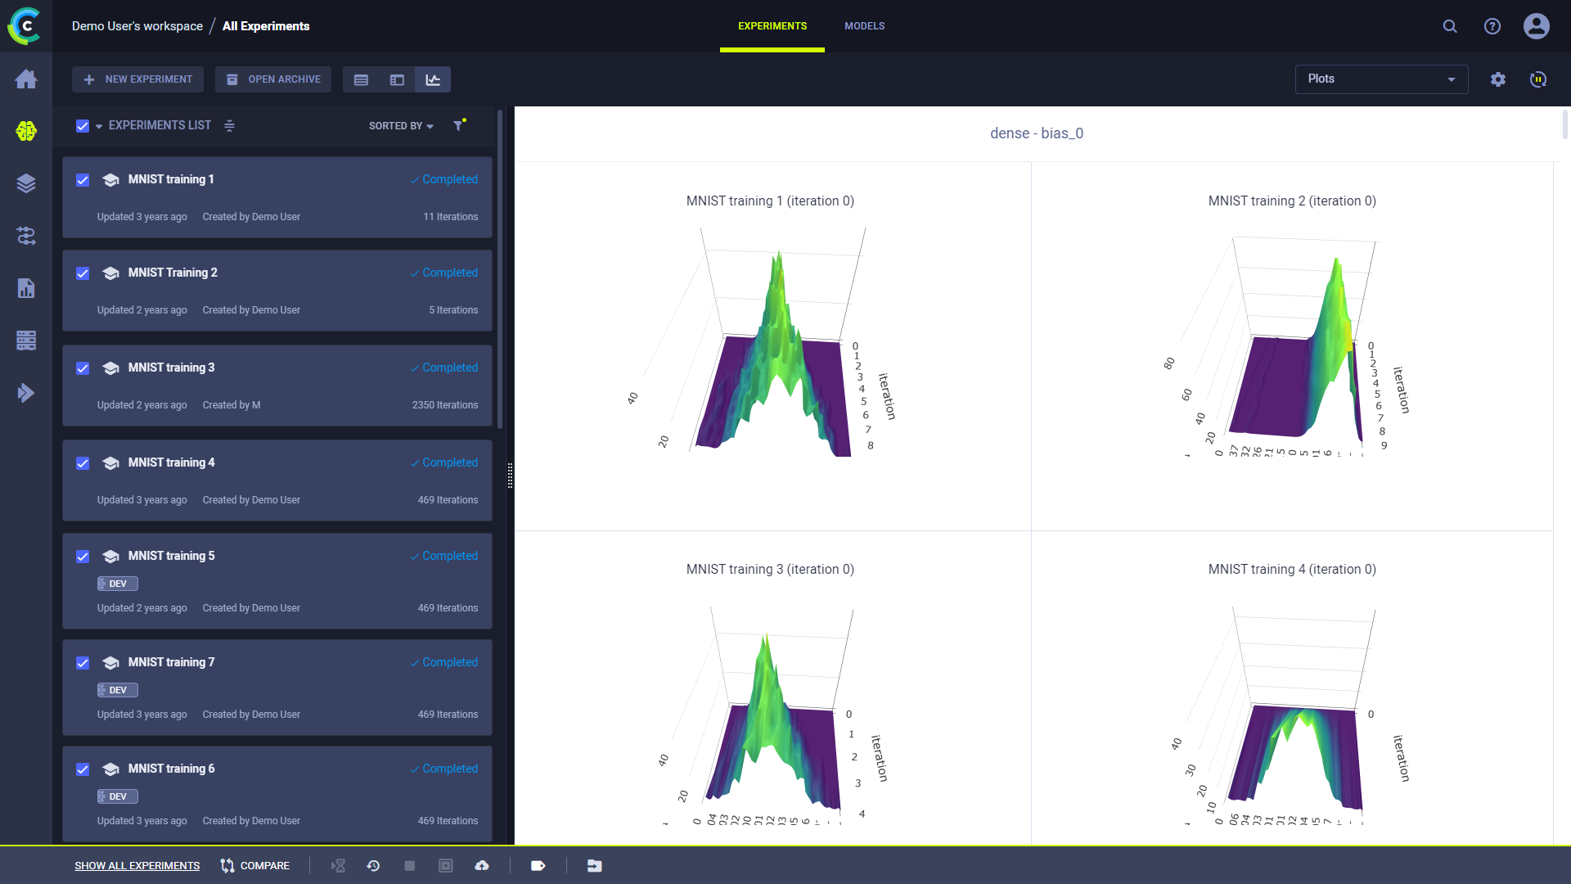Viewport: 1571px width, 884px height.
Task: Switch to the MODELS tab
Action: (864, 26)
